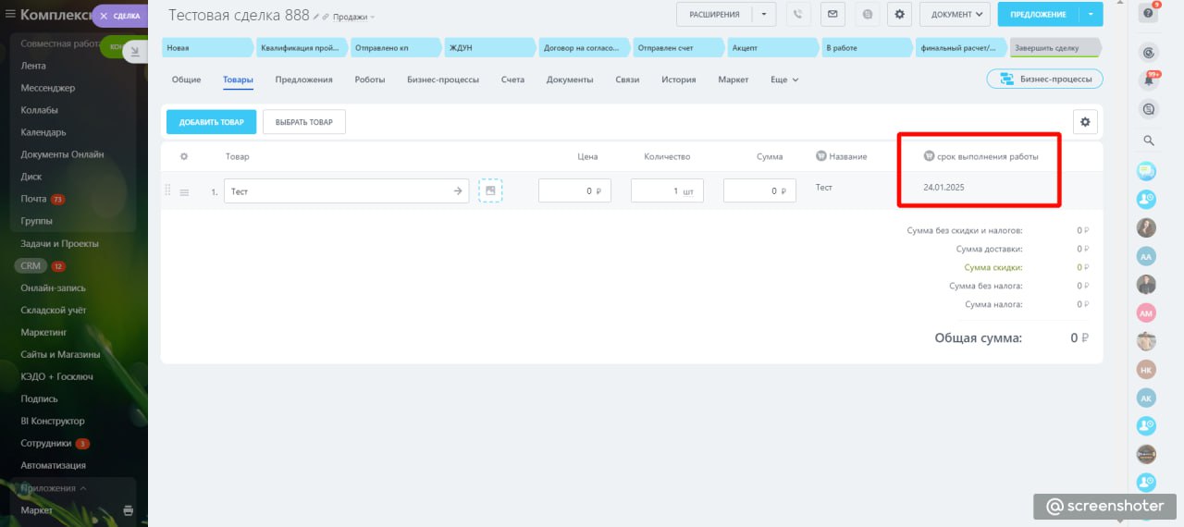
Task: Open the ДОКУМЕНТ dropdown
Action: click(955, 14)
